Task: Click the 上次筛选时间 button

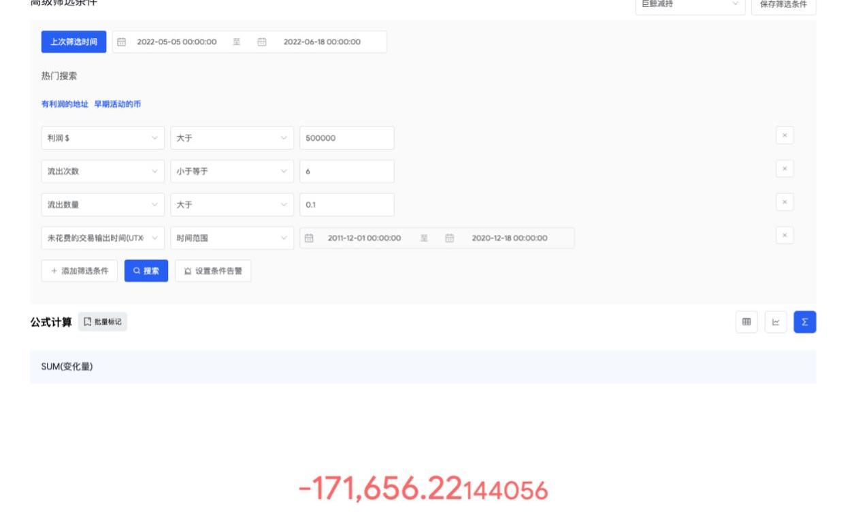Action: pyautogui.click(x=73, y=42)
